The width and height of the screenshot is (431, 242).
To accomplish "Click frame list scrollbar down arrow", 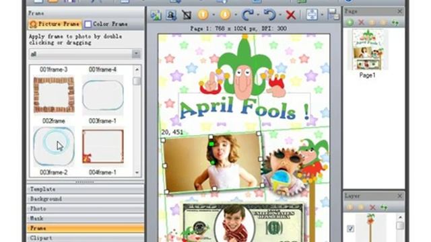I will coord(137,173).
